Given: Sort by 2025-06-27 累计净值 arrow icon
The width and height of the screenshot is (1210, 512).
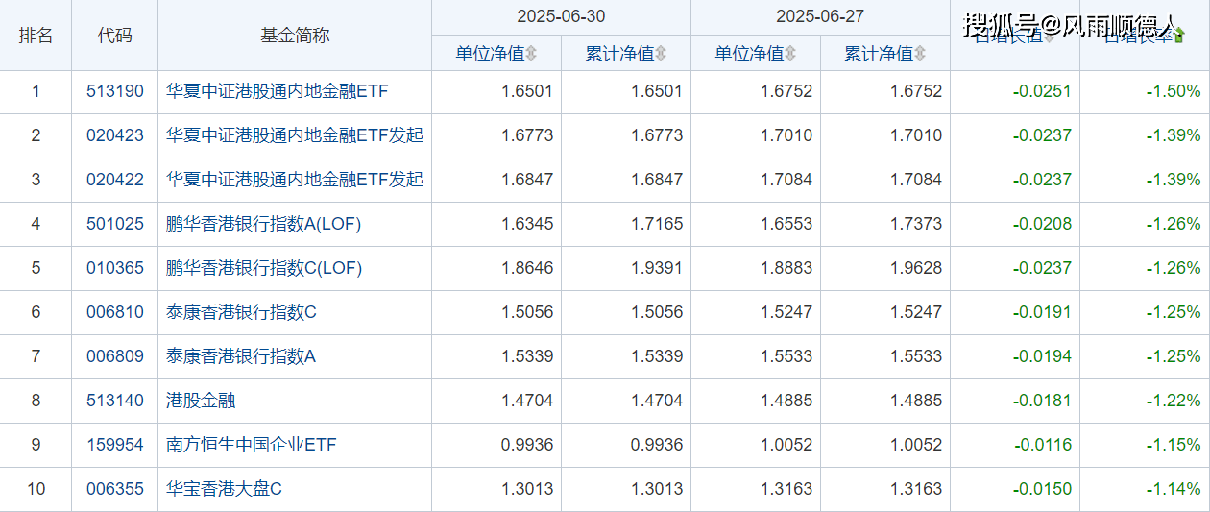Looking at the screenshot, I should (x=921, y=54).
